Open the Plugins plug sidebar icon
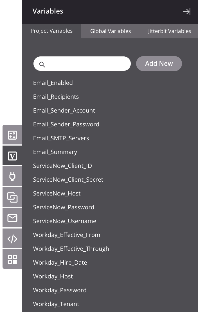The height and width of the screenshot is (312, 198). tap(12, 177)
